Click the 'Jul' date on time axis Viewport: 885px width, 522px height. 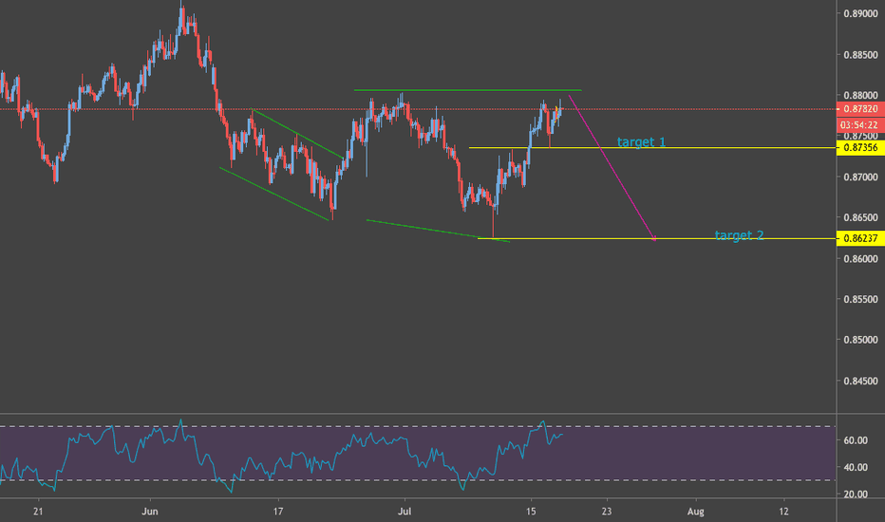[x=405, y=512]
